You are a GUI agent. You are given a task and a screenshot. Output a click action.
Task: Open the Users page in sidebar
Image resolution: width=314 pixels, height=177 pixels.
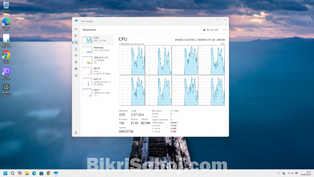coord(76,62)
